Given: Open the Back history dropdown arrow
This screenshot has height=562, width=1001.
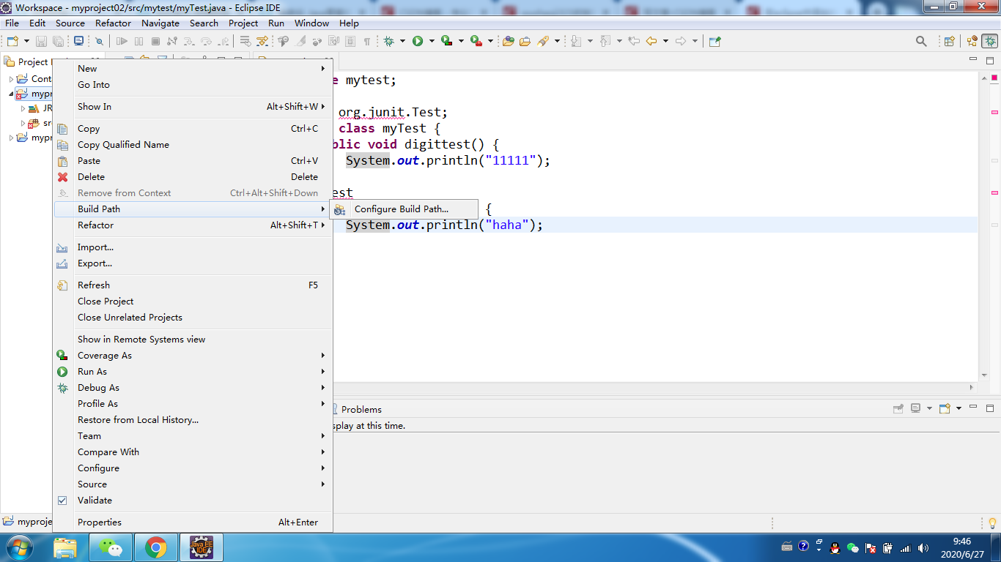Looking at the screenshot, I should coord(665,42).
